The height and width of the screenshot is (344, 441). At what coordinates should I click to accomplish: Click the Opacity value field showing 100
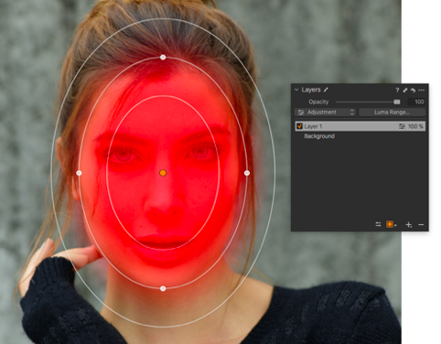(416, 102)
